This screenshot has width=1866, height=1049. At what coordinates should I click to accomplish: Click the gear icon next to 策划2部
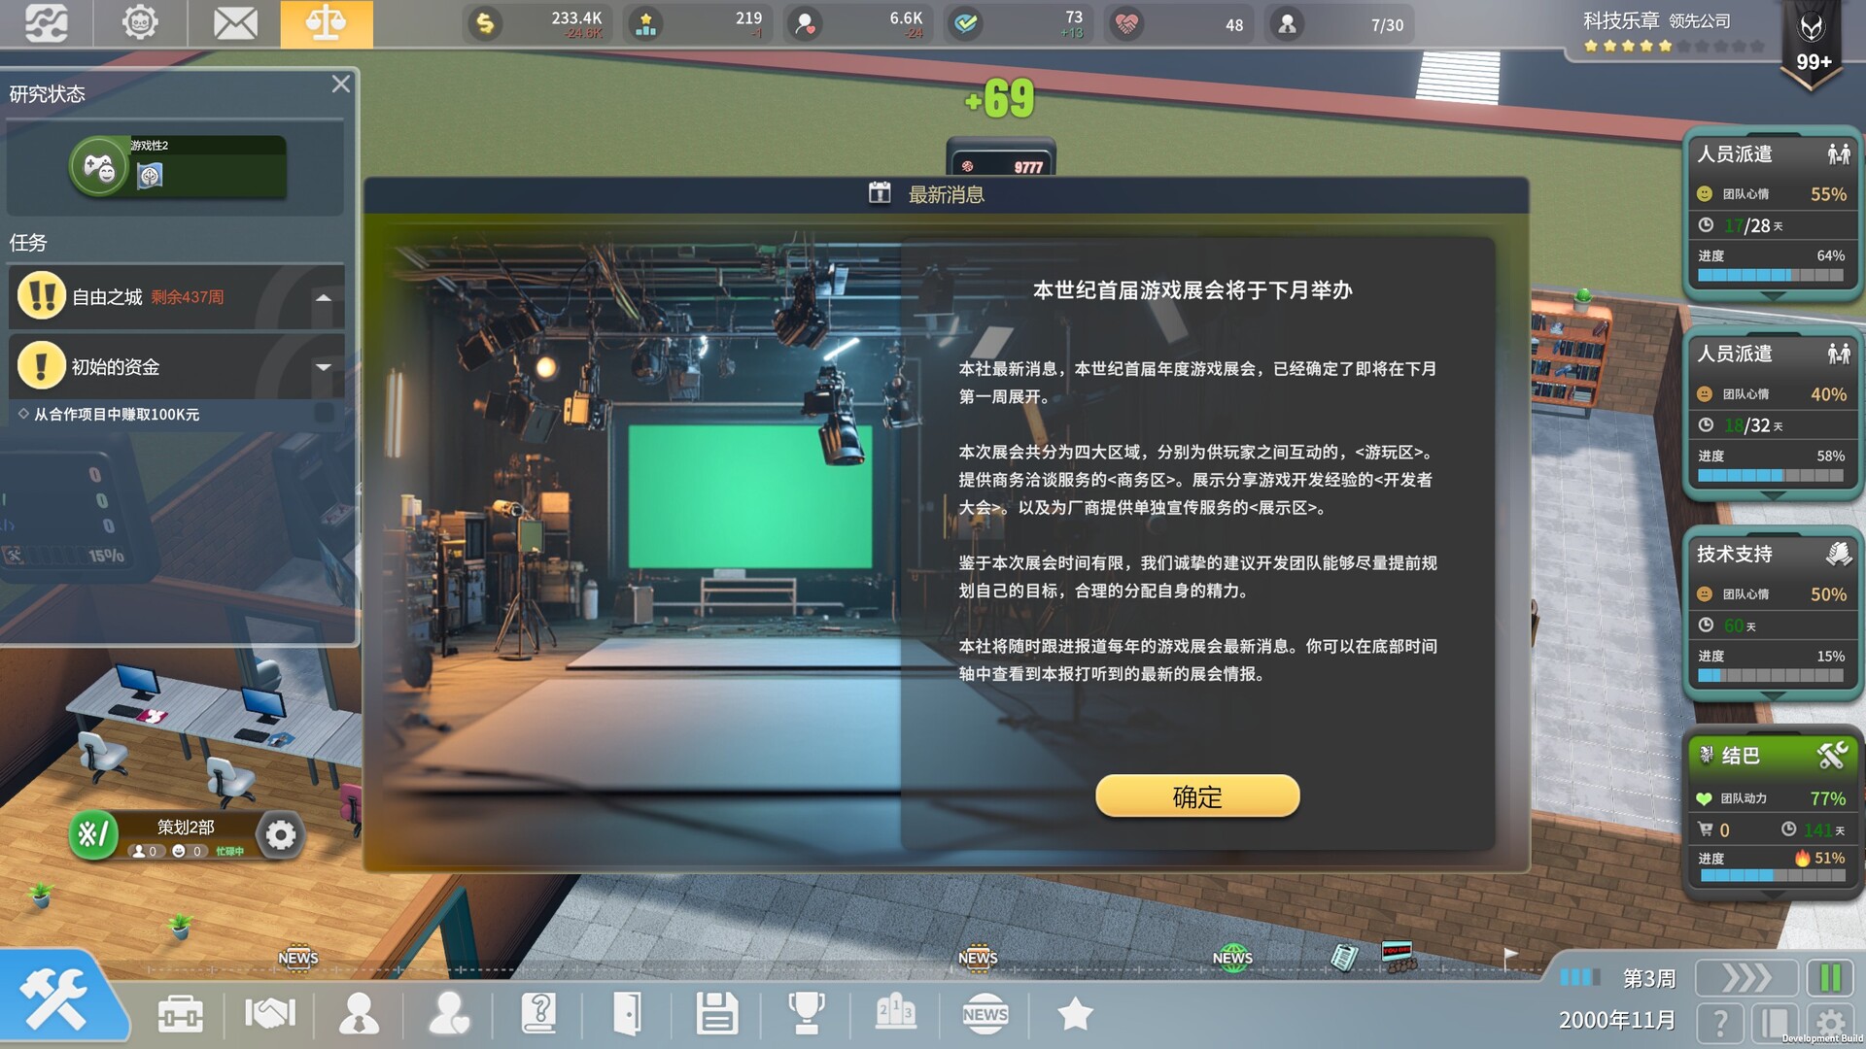(x=280, y=833)
